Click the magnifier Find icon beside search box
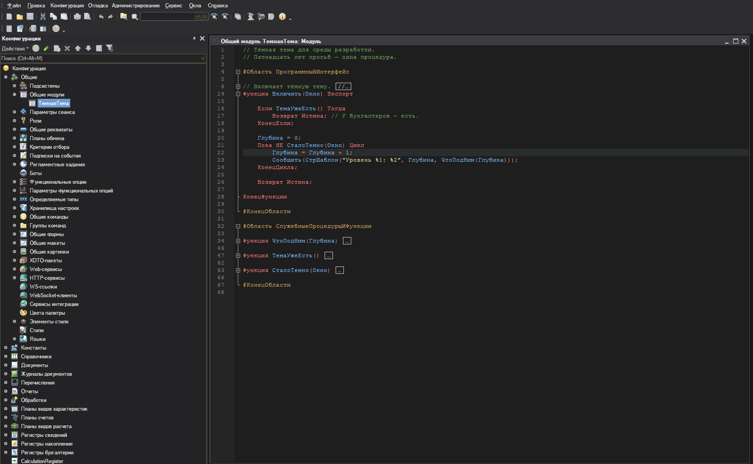 click(x=135, y=17)
